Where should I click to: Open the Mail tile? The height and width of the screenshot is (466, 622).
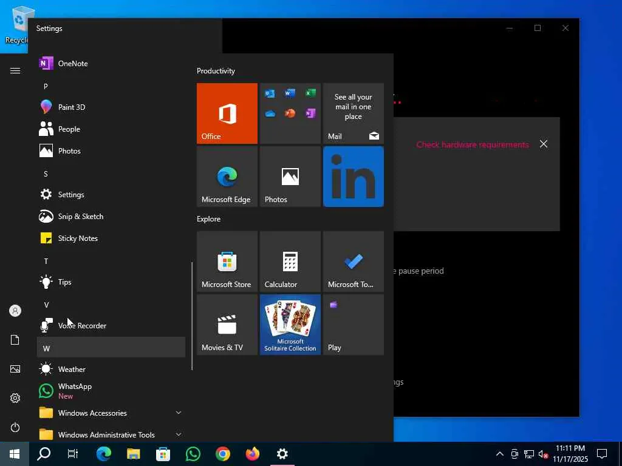tap(353, 113)
